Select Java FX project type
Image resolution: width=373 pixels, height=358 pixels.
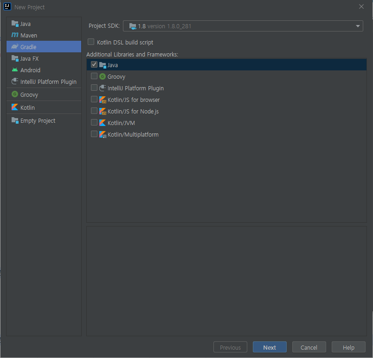[x=44, y=58]
